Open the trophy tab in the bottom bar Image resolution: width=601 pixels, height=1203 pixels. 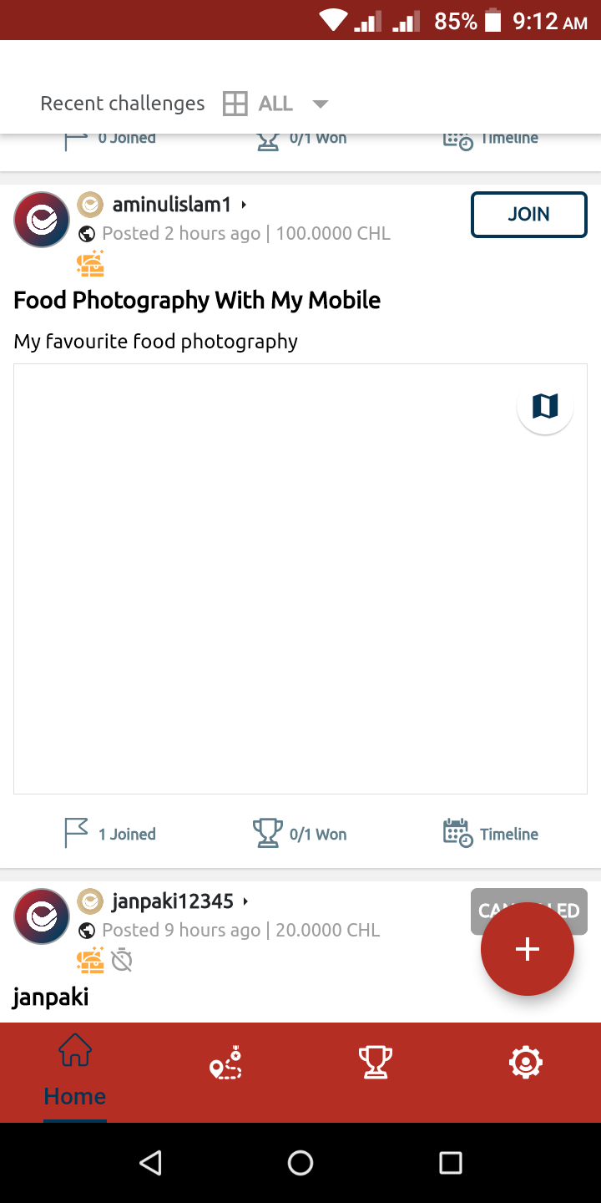click(375, 1063)
